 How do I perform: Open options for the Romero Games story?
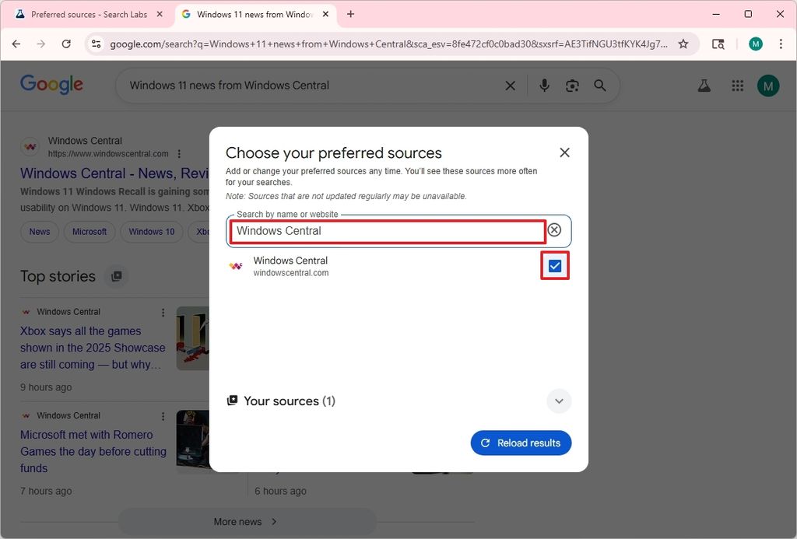pos(163,416)
